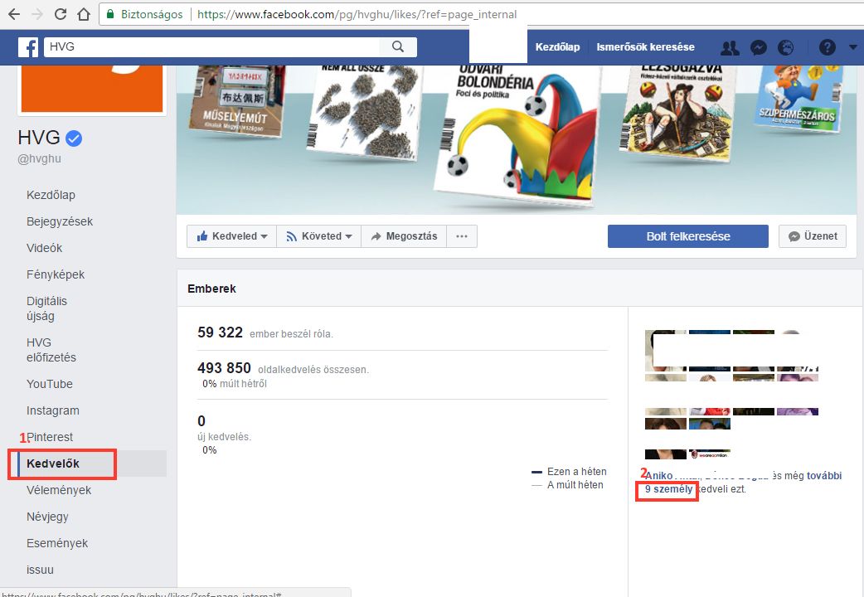This screenshot has height=597, width=864.
Task: Click the Emberek section heading
Action: (211, 289)
